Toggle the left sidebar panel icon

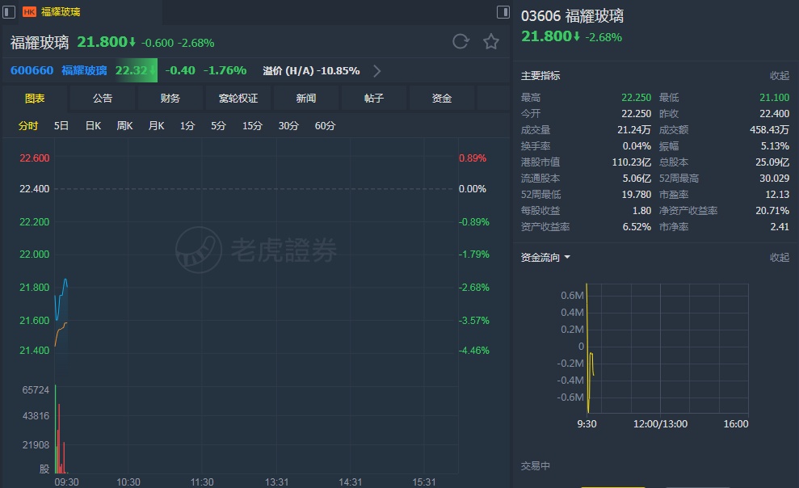coord(9,12)
